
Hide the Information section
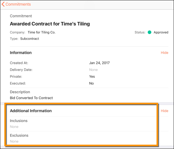point(165,53)
